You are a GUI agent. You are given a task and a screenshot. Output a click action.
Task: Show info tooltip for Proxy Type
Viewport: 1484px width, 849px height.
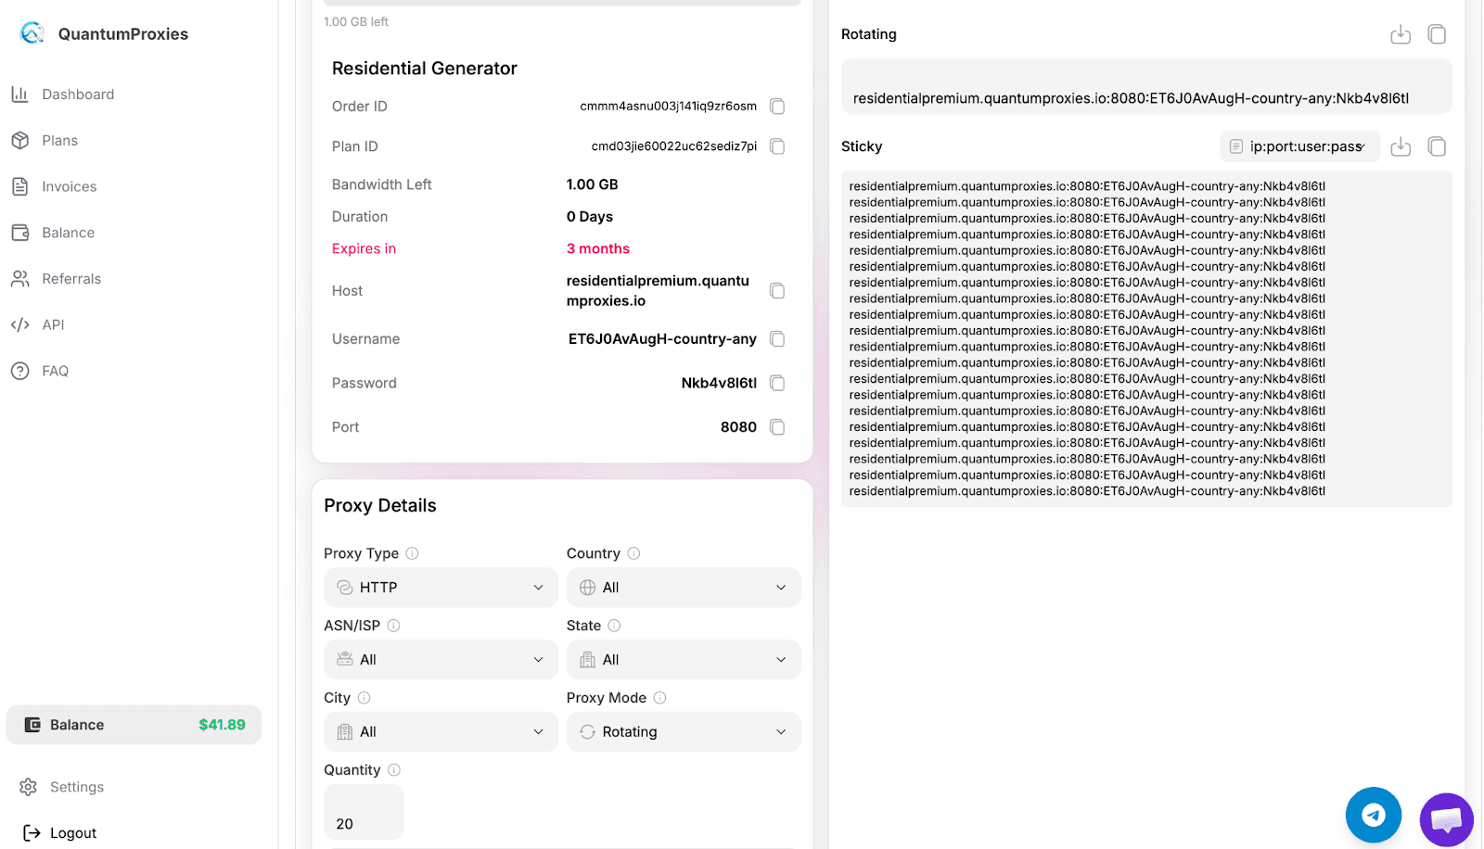tap(413, 553)
